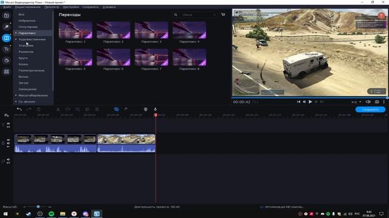The width and height of the screenshot is (389, 218).
Task: Open the red help question mark icon
Action: click(x=381, y=16)
